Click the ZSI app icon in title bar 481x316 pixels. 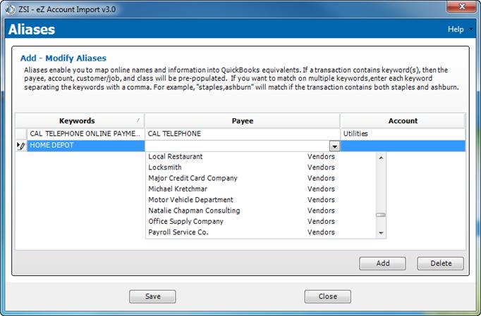8,7
